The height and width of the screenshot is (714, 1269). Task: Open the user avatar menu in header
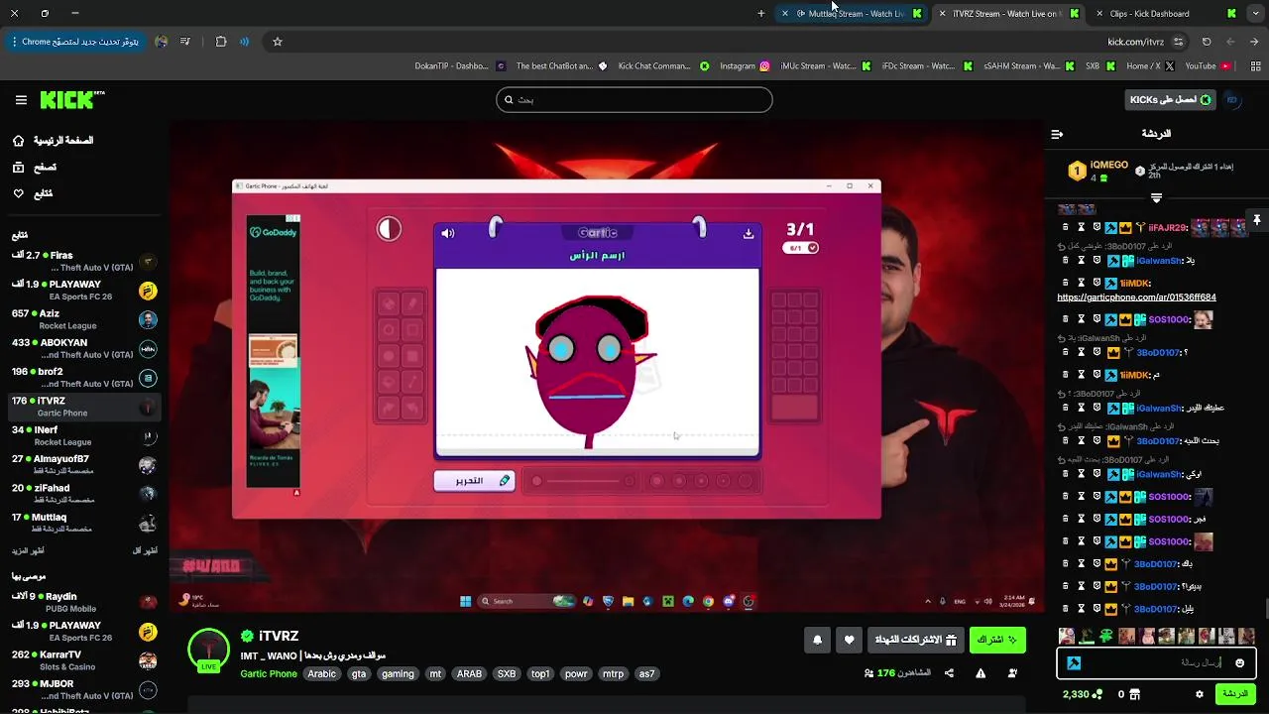(1232, 99)
